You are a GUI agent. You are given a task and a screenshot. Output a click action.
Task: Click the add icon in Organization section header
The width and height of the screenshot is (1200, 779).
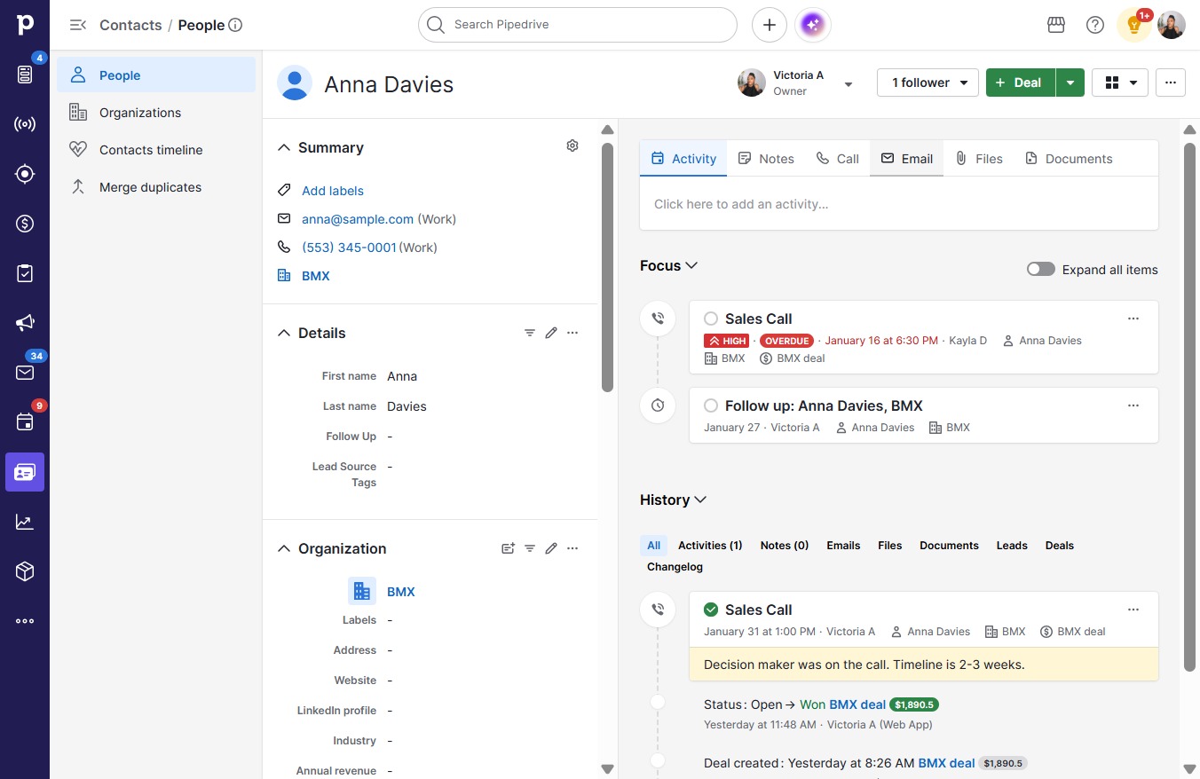click(509, 548)
